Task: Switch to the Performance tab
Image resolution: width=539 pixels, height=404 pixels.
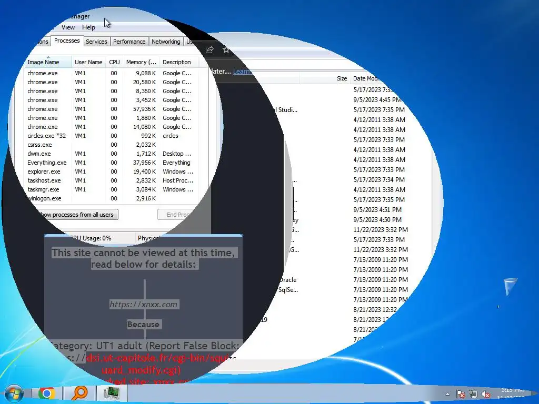Action: point(129,42)
